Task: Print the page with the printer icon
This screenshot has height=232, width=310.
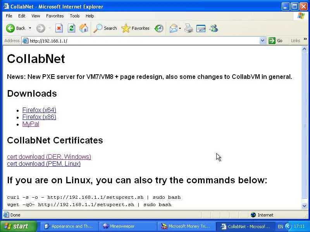Action: 188,28
